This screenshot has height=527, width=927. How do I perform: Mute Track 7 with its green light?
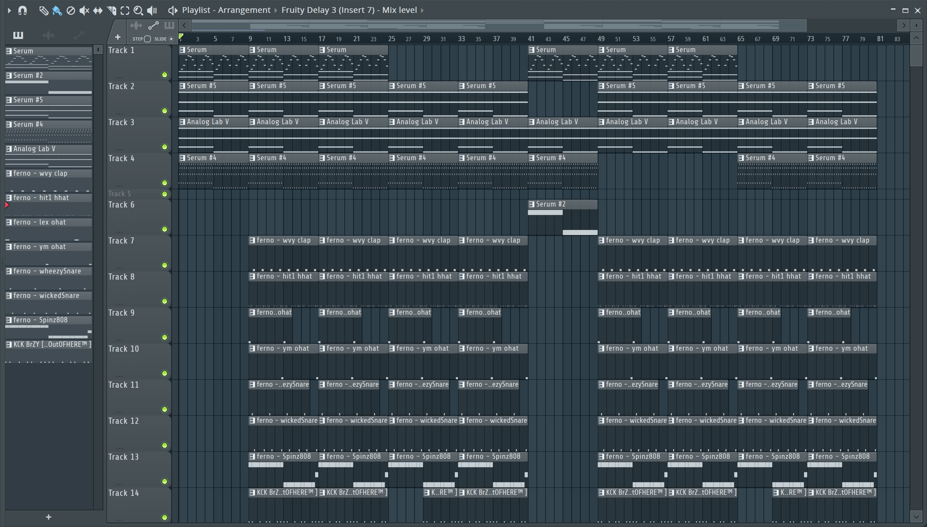165,265
